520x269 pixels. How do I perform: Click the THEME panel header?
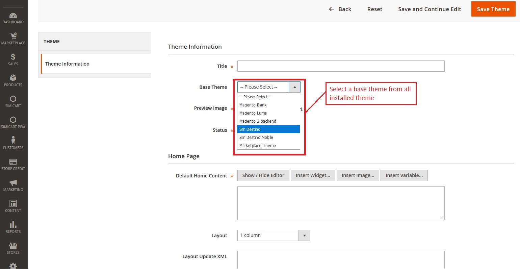coord(51,41)
